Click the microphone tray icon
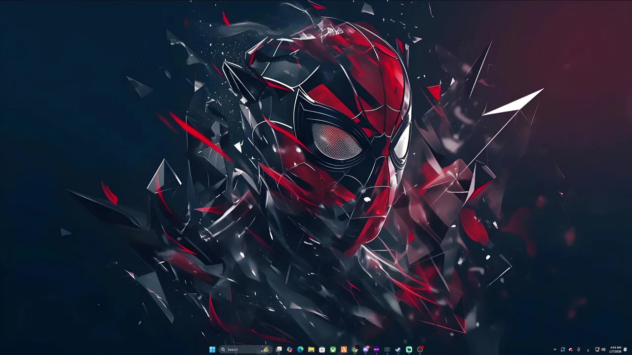The image size is (632, 355). click(579, 350)
